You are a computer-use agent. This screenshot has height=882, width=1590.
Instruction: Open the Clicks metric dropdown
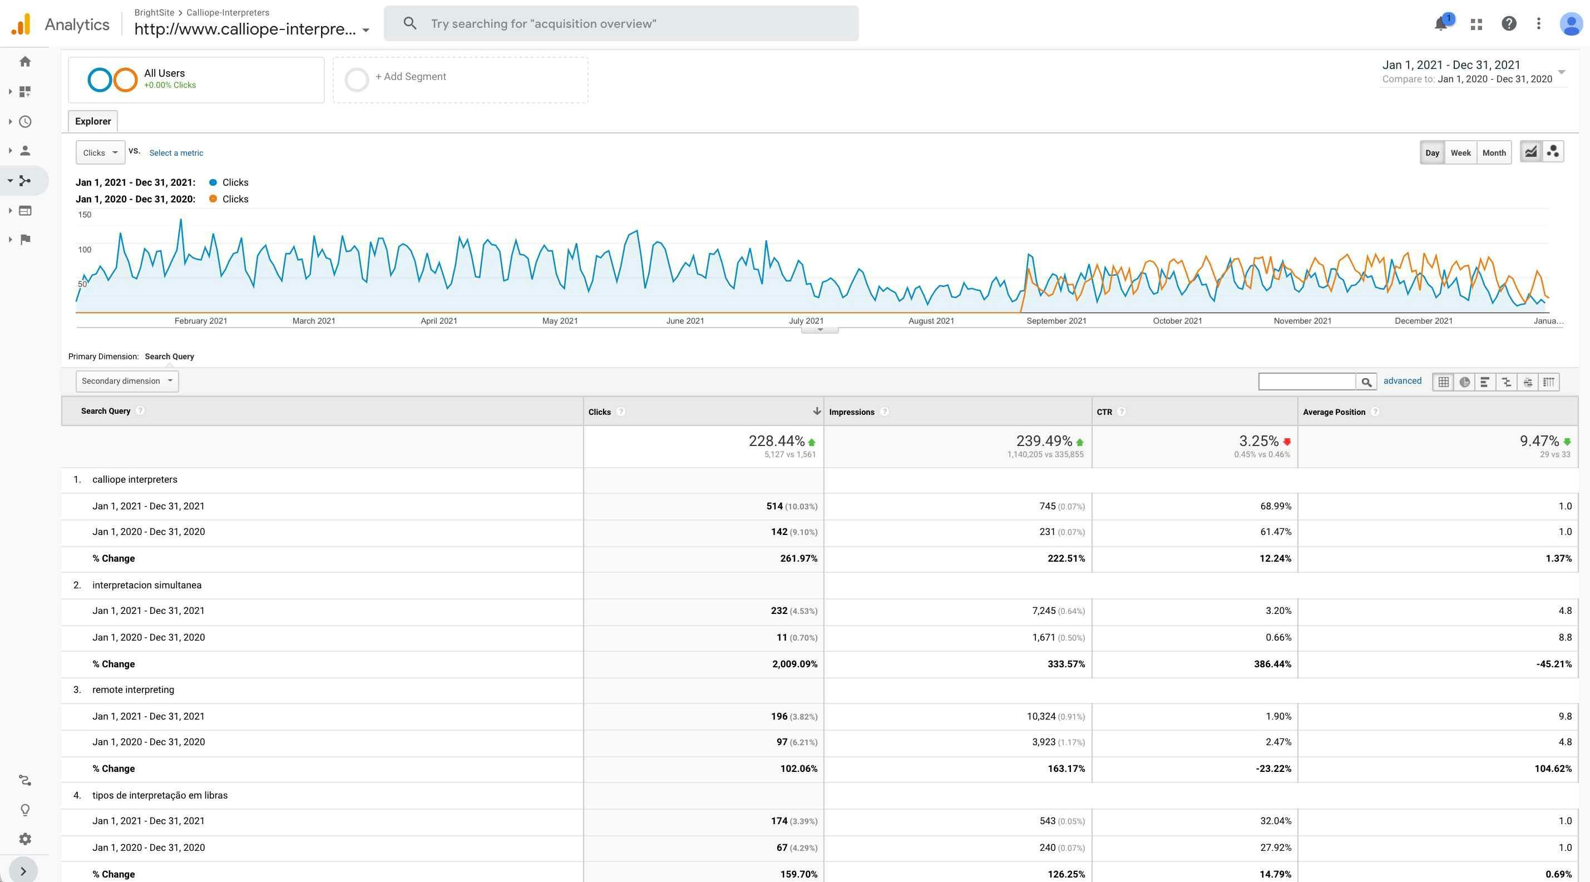tap(100, 153)
